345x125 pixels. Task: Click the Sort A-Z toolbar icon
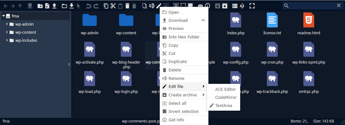[242, 6]
